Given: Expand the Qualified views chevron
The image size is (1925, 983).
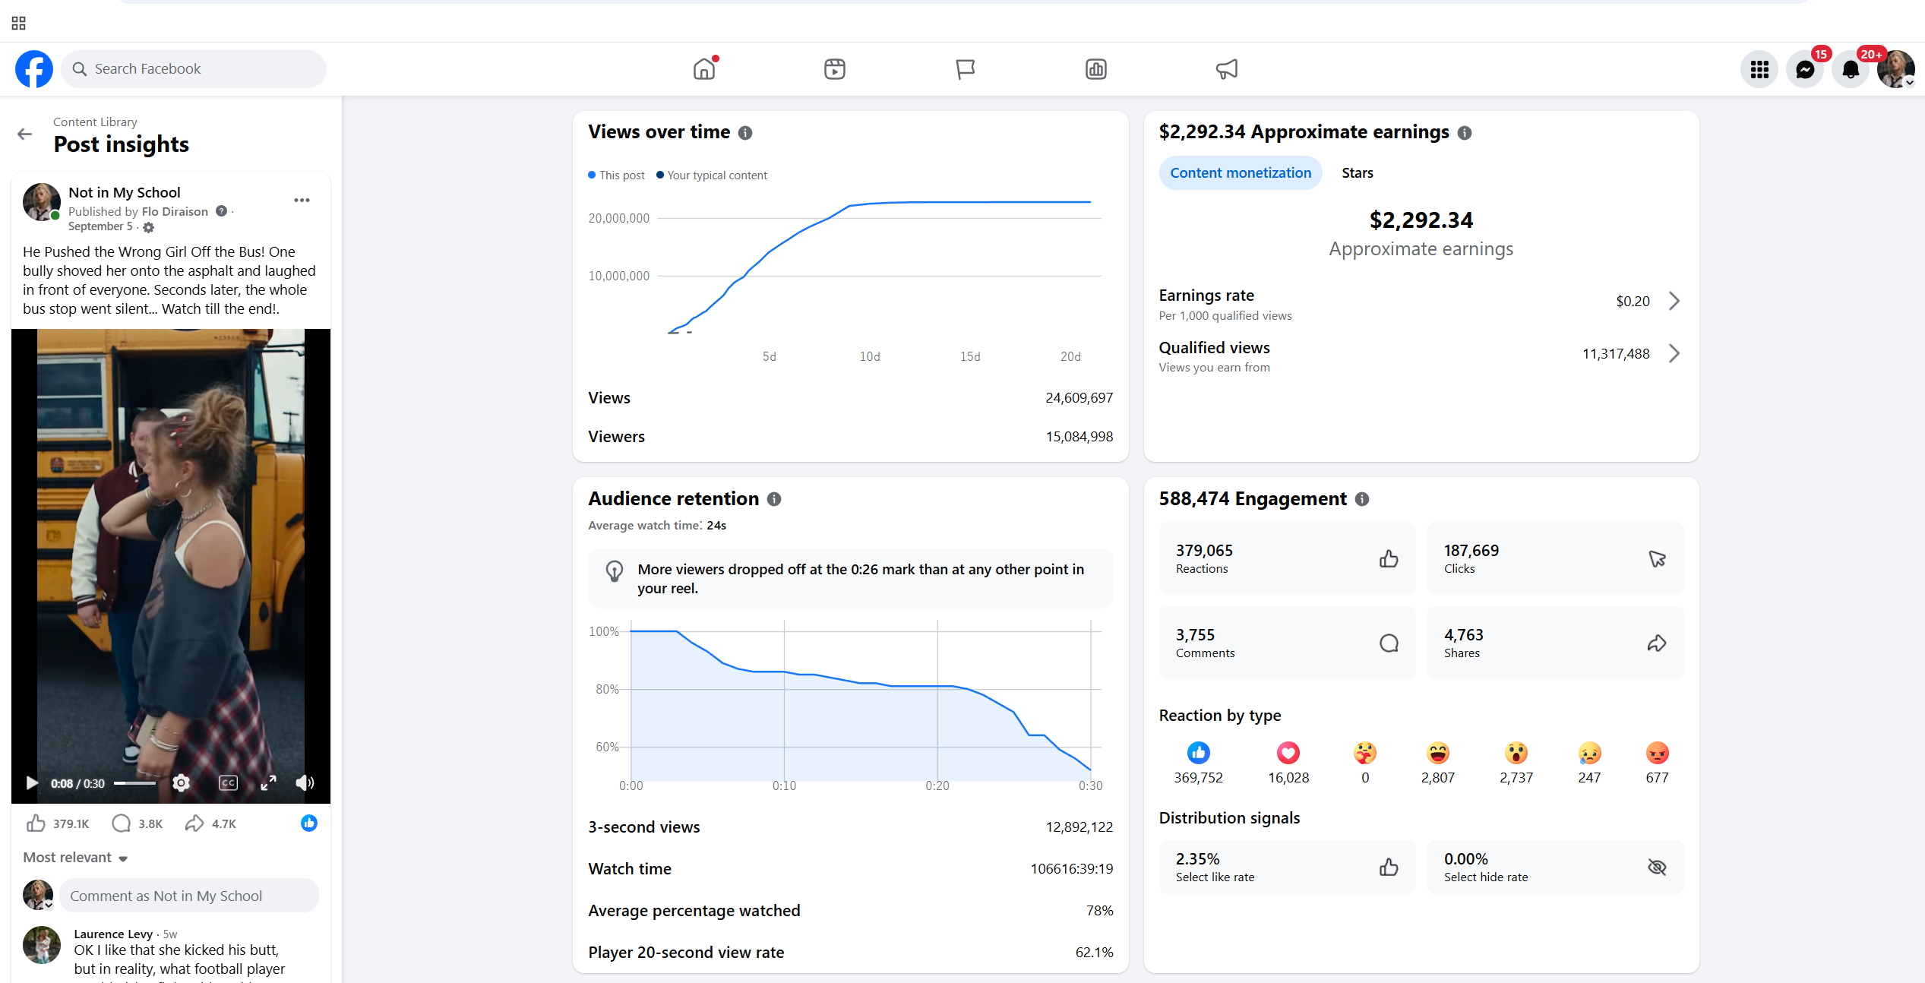Looking at the screenshot, I should 1674,354.
